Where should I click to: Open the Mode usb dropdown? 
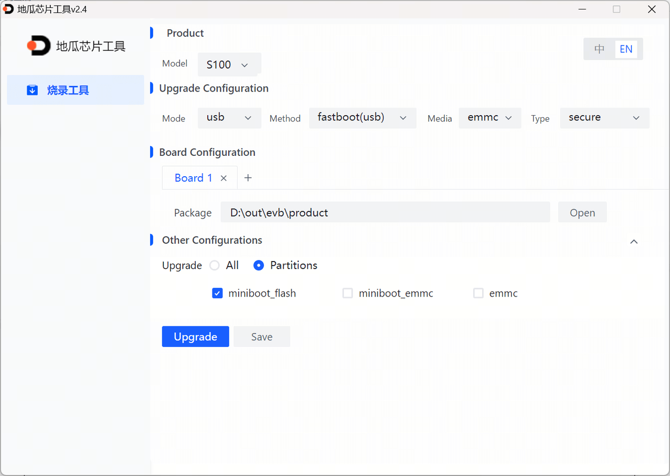[229, 118]
